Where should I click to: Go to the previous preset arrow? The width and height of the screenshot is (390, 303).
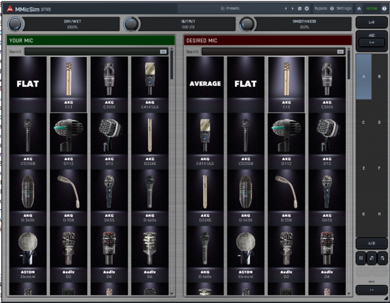286,8
